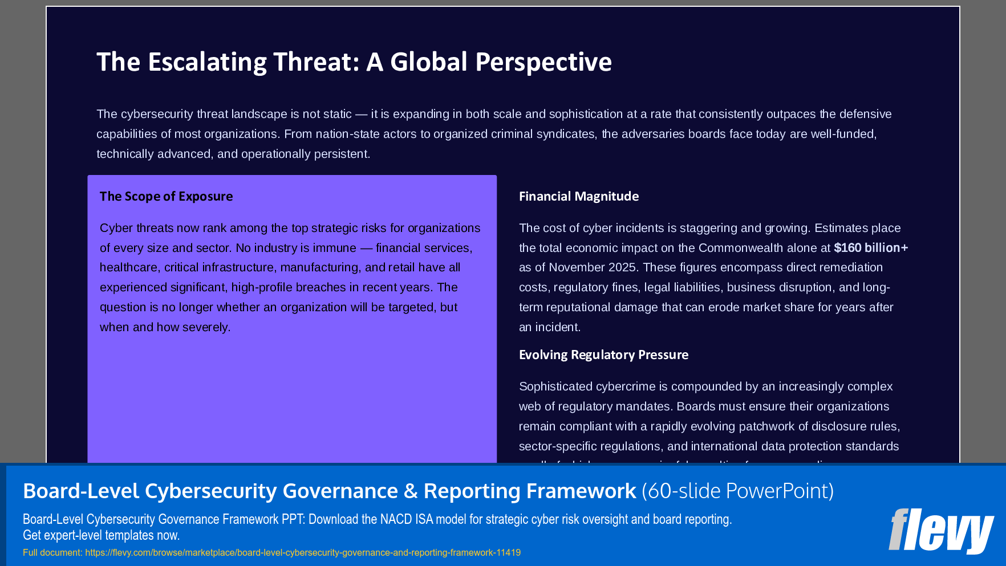Image resolution: width=1006 pixels, height=566 pixels.
Task: Select the heading 'The Escalating Threat: A Global Perspective'
Action: coord(354,62)
